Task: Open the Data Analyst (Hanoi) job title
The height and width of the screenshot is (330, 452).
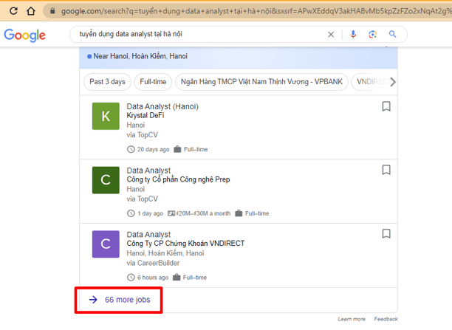Action: tap(162, 106)
